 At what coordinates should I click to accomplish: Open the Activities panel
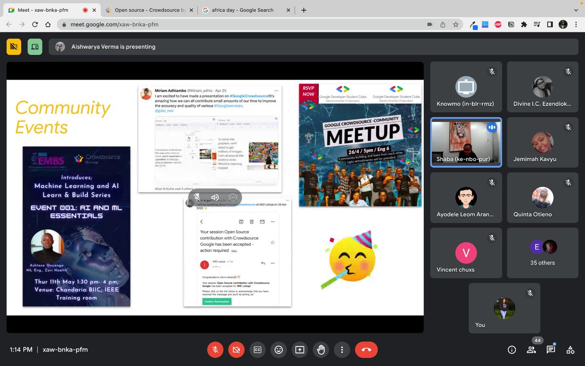tap(570, 349)
